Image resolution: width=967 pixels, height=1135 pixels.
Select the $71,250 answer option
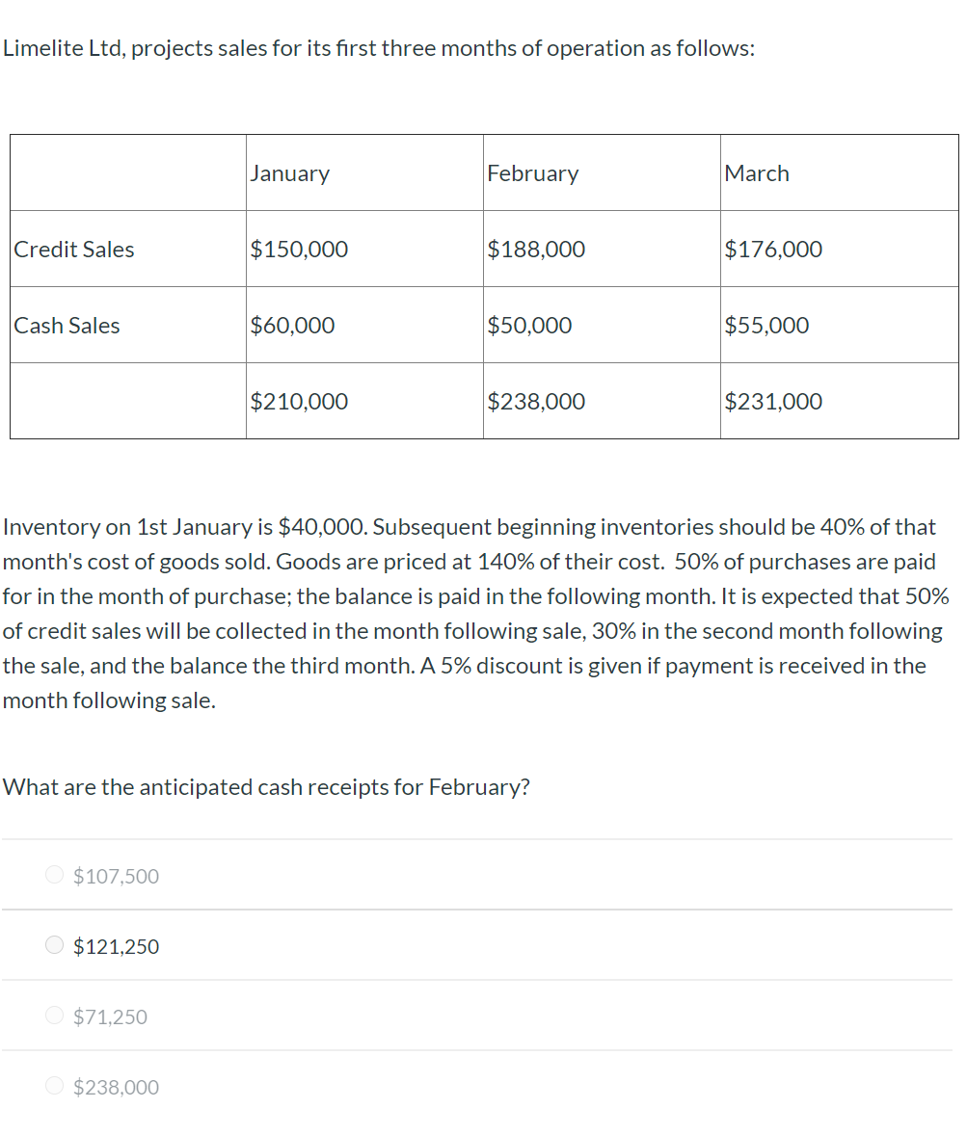coord(54,1016)
